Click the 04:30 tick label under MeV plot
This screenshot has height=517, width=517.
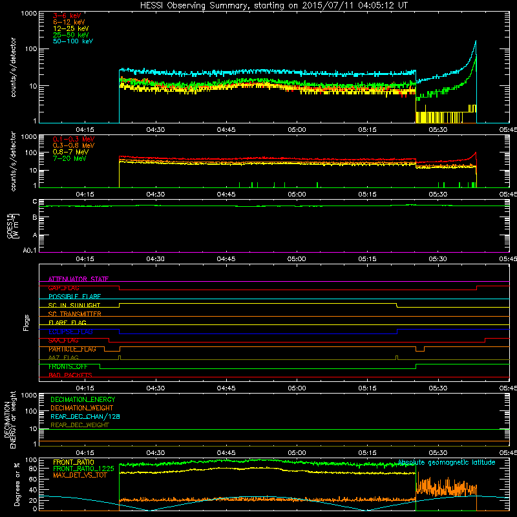click(x=155, y=195)
